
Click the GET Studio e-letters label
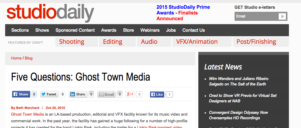[255, 8]
